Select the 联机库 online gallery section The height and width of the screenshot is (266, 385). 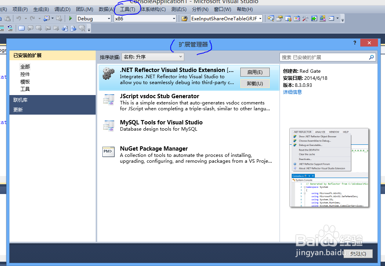click(53, 100)
